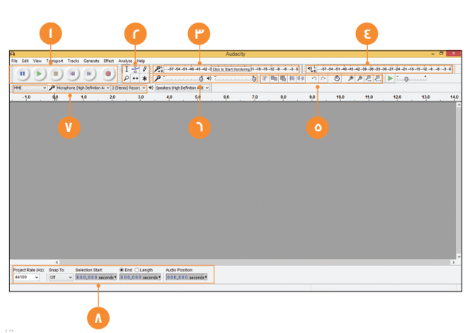Expand the Microphone input device dropdown
Image resolution: width=472 pixels, height=333 pixels.
83,88
